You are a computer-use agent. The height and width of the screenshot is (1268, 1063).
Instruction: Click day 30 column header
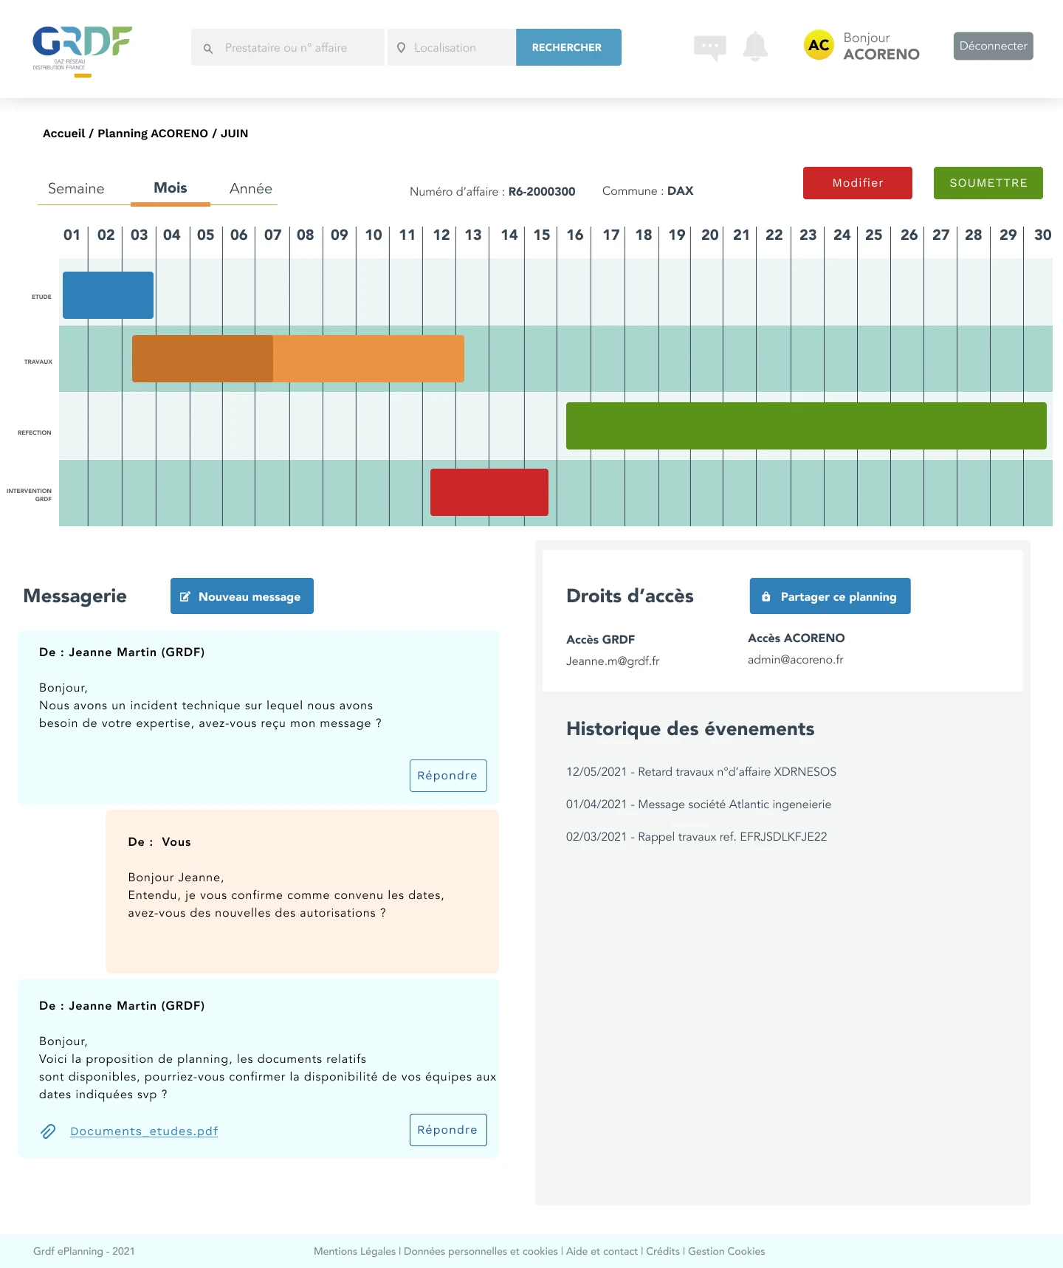[1042, 235]
